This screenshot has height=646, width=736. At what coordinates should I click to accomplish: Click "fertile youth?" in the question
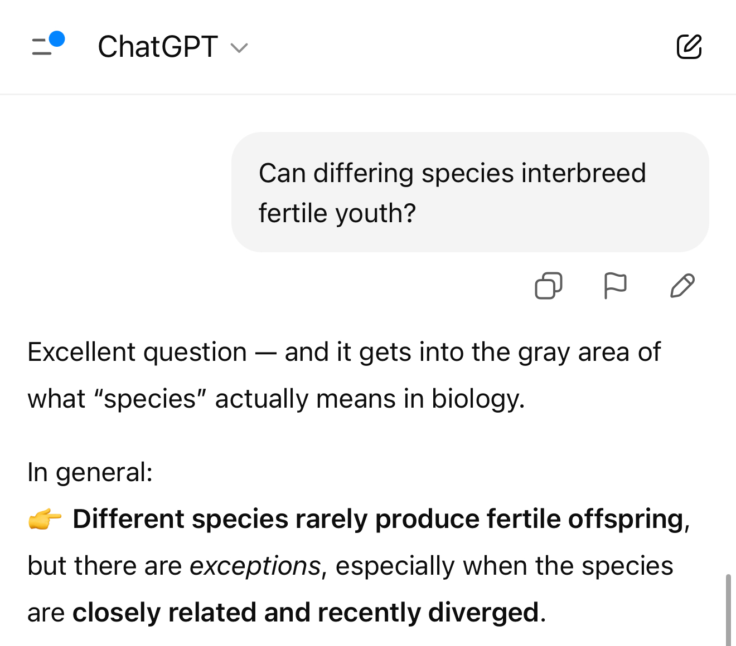tap(337, 213)
